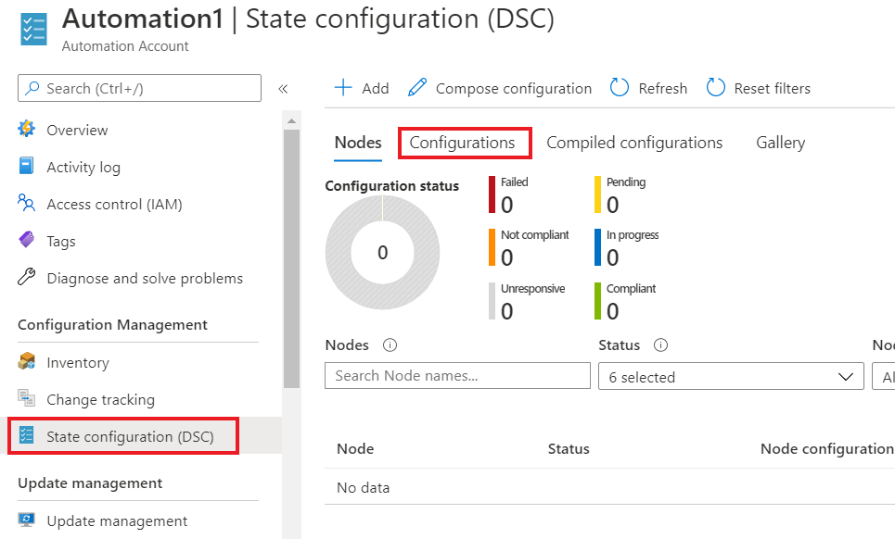This screenshot has width=895, height=539.
Task: Click the Refresh button
Action: coord(648,88)
